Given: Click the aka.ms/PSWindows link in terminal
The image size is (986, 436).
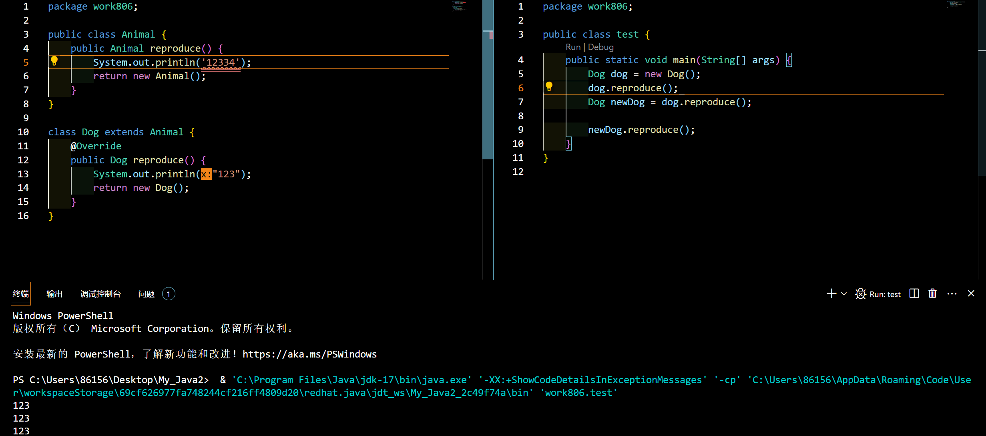Looking at the screenshot, I should click(309, 354).
